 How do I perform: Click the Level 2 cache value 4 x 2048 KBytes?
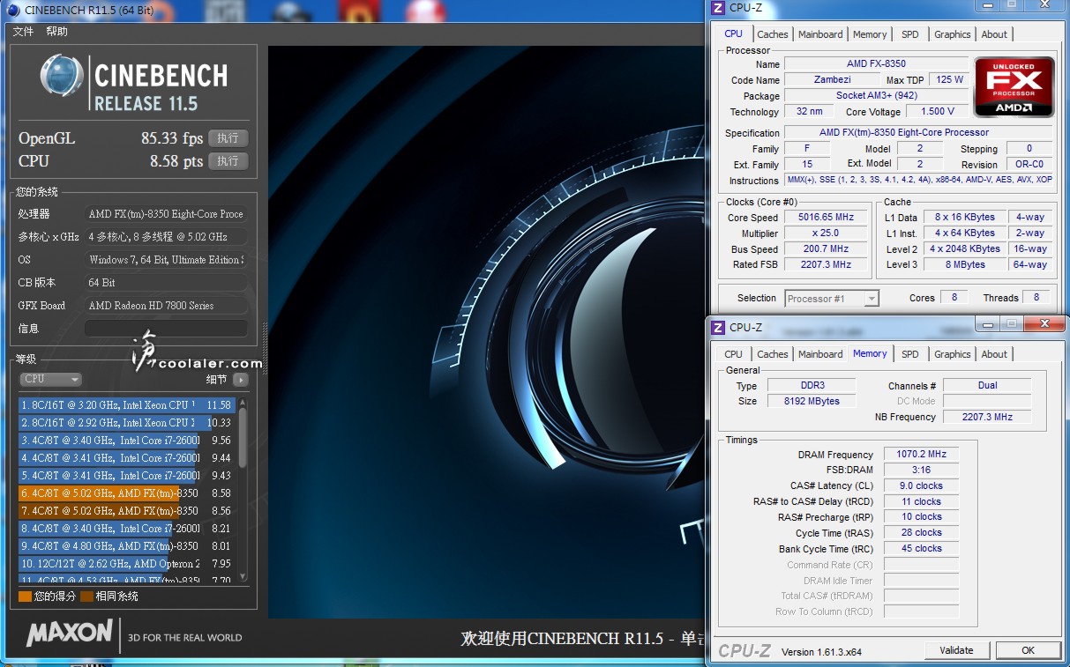(x=964, y=249)
